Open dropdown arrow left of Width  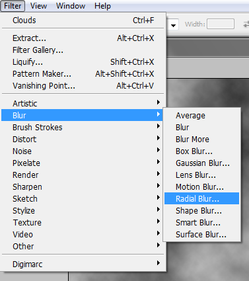click(173, 25)
